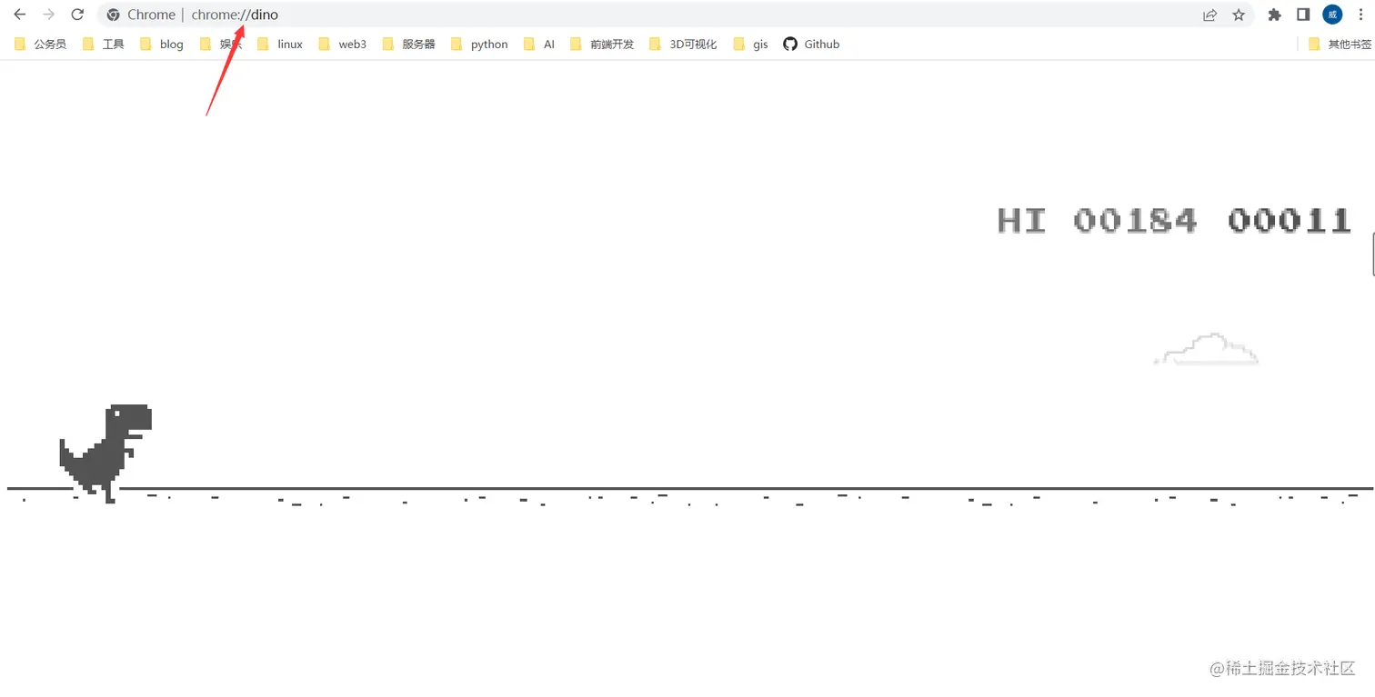This screenshot has width=1375, height=697.
Task: Toggle the side panel icon
Action: [x=1303, y=15]
